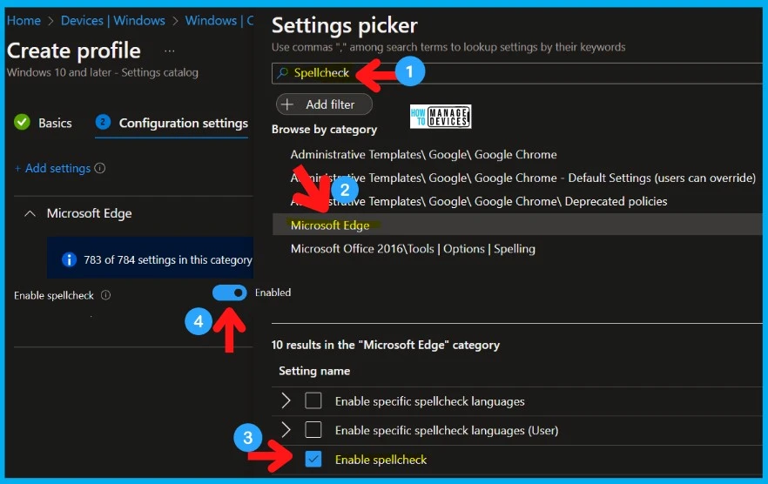Click the info icon beside Enable spellcheck label
768x484 pixels.
pos(106,295)
